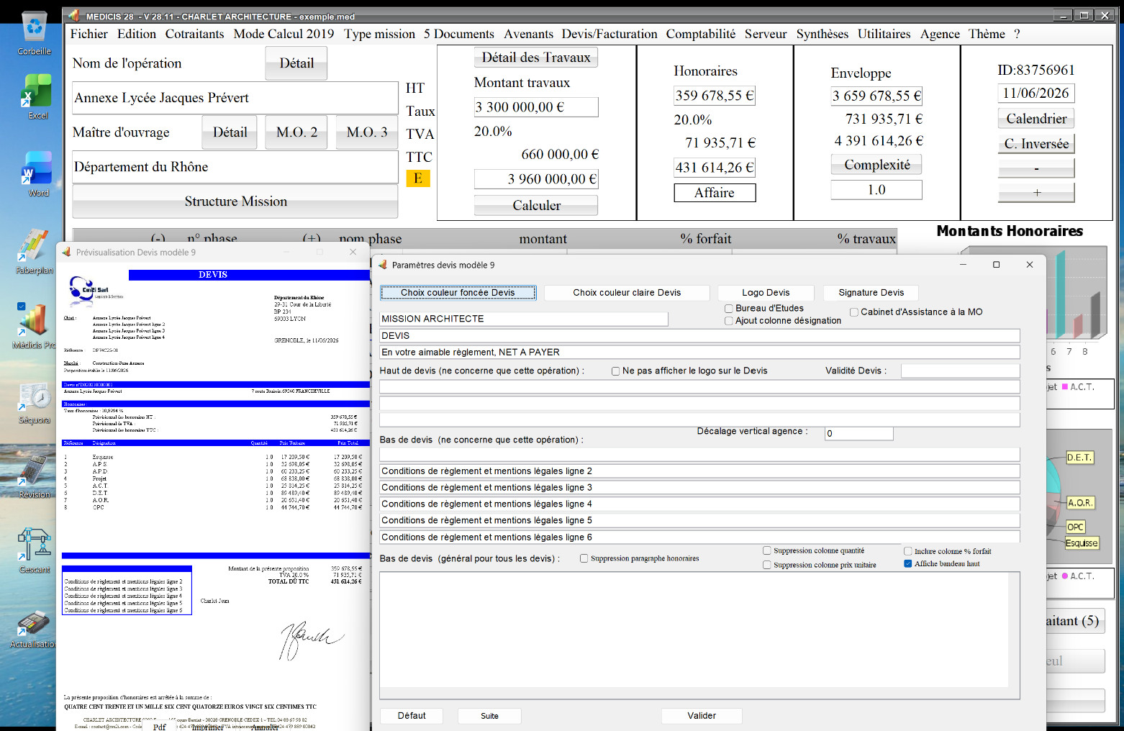This screenshot has height=731, width=1124.
Task: Tick Suppression colonne quantité checkbox
Action: point(767,550)
